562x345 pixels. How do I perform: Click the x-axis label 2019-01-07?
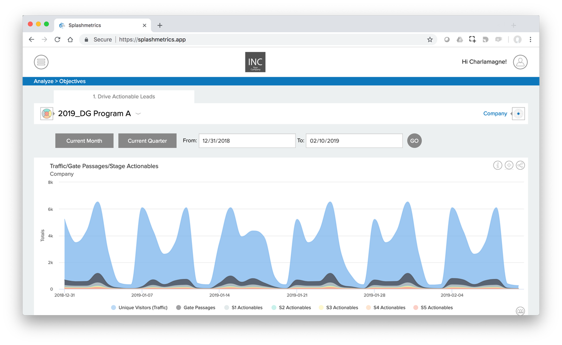point(142,295)
